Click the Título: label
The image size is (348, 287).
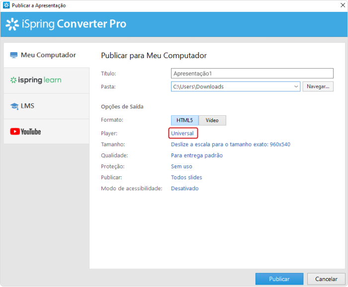coord(108,73)
